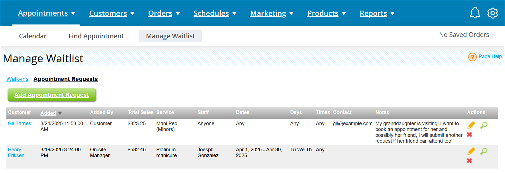Expand the Marketing menu arrow
The image size is (505, 173).
click(x=291, y=13)
